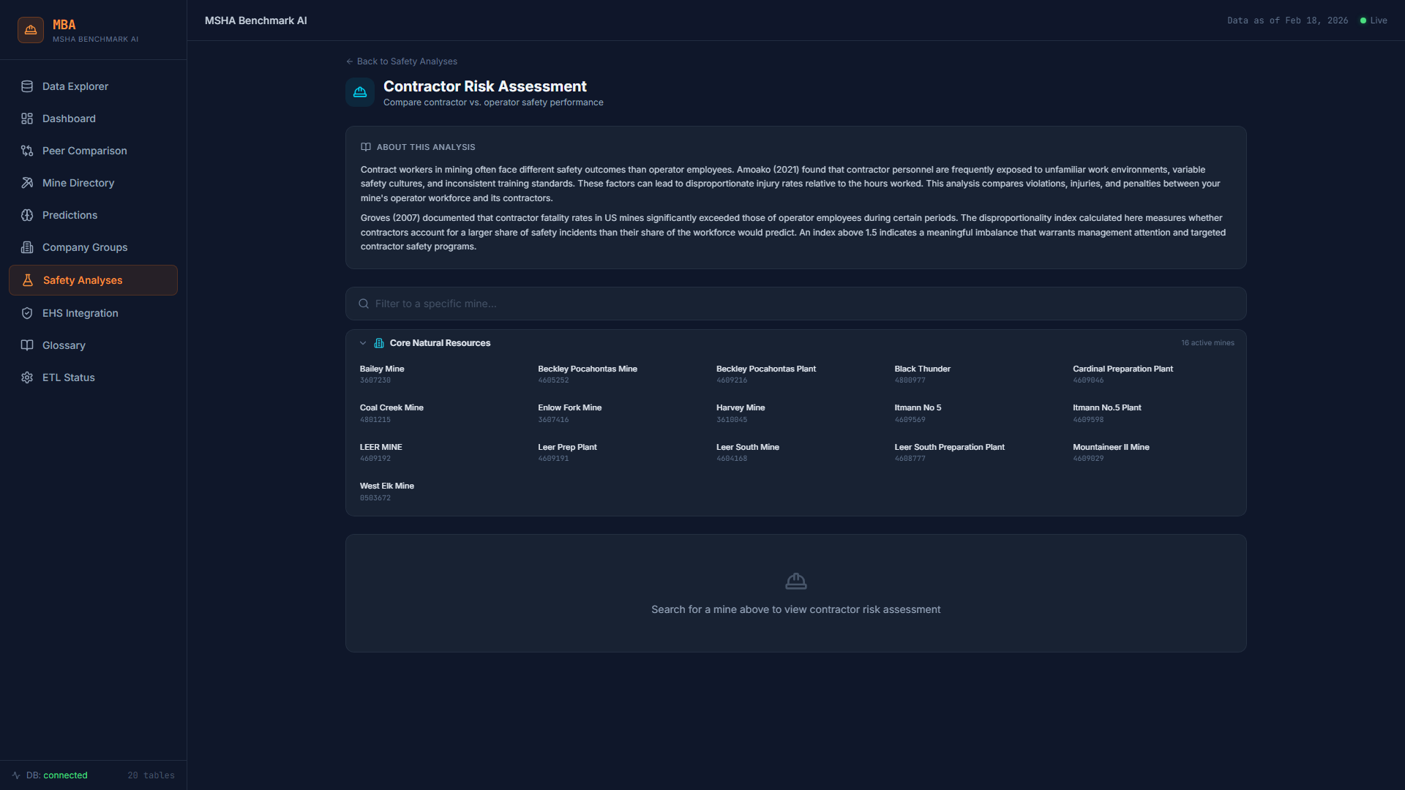
Task: Collapse the Core Natural Resources section chevron
Action: pos(363,342)
